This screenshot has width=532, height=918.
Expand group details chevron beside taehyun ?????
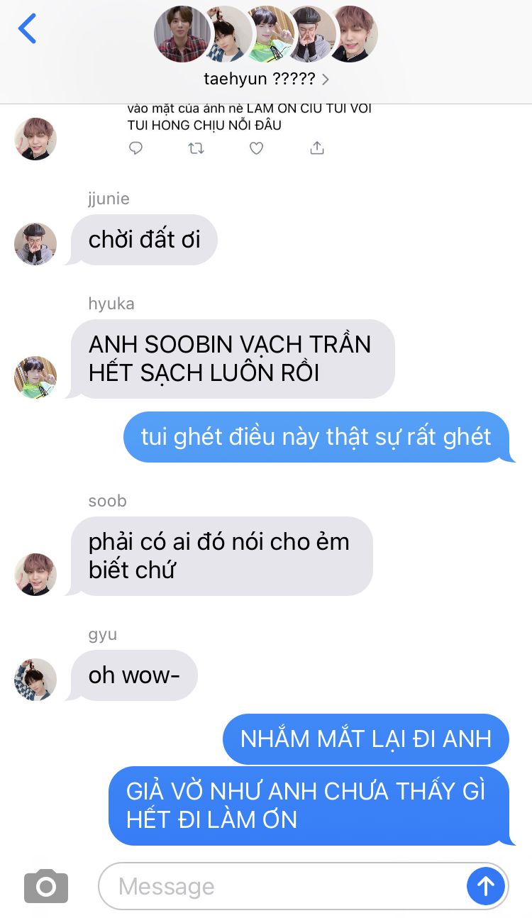[326, 79]
